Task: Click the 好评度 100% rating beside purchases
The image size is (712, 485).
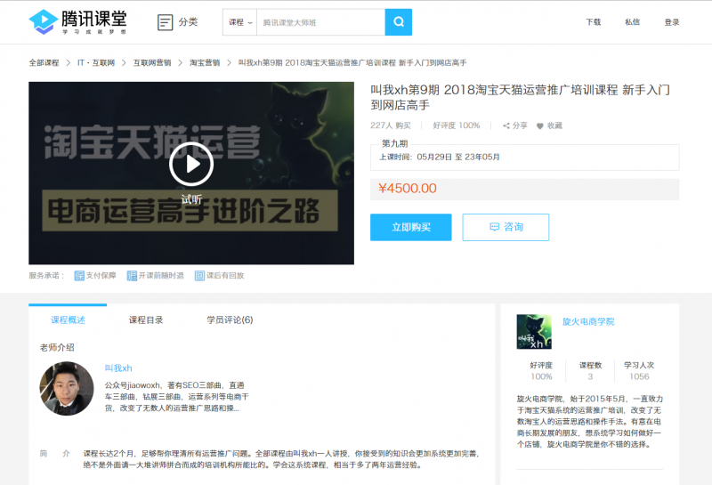Action: point(457,125)
